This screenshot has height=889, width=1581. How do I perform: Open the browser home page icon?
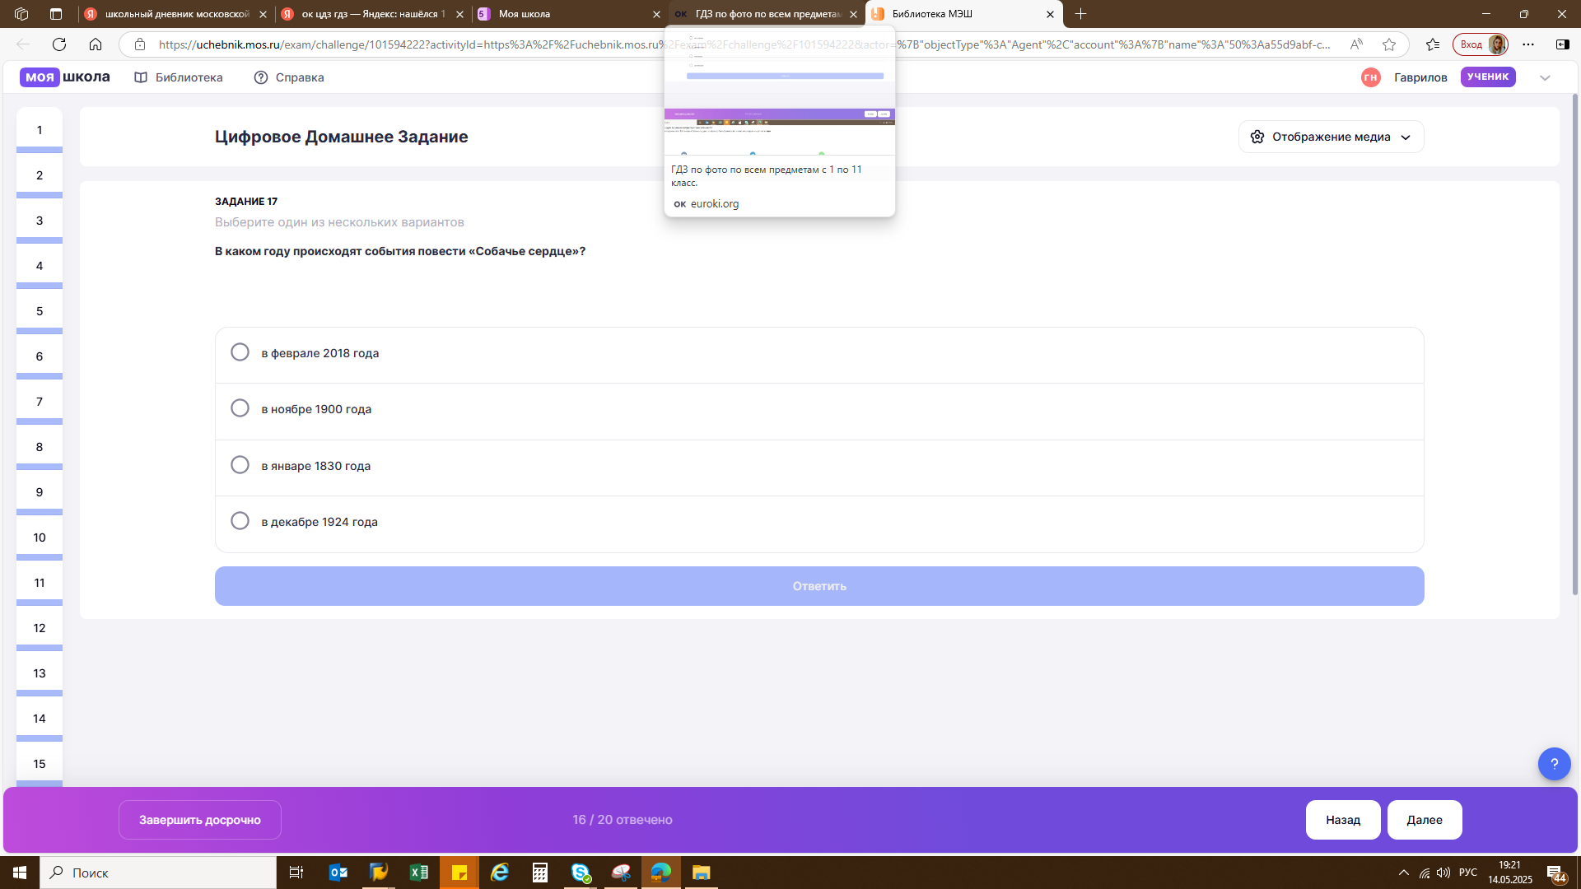pyautogui.click(x=96, y=44)
